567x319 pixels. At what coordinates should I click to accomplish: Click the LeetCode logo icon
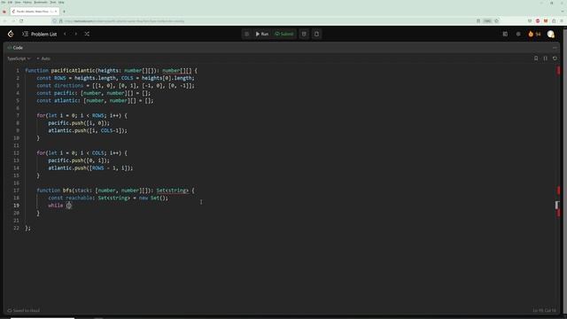coord(11,34)
